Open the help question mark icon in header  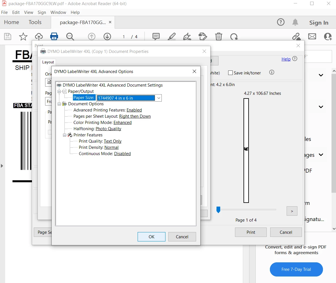click(x=281, y=22)
